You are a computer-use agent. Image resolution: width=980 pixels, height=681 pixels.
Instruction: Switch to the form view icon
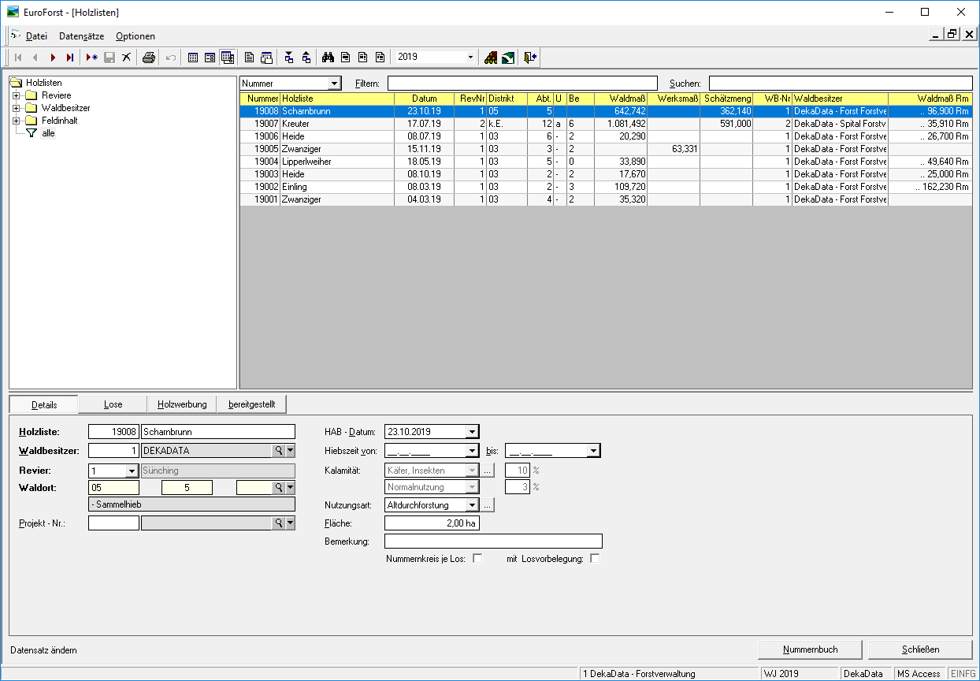tap(210, 58)
